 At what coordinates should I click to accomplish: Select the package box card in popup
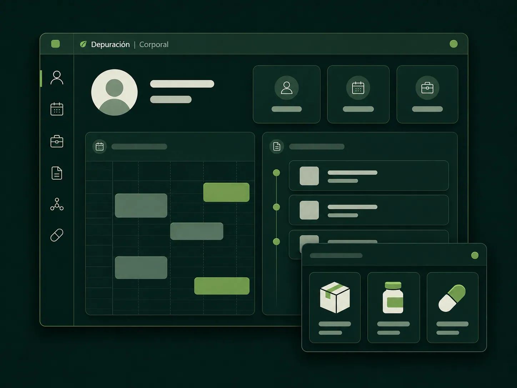(x=335, y=308)
